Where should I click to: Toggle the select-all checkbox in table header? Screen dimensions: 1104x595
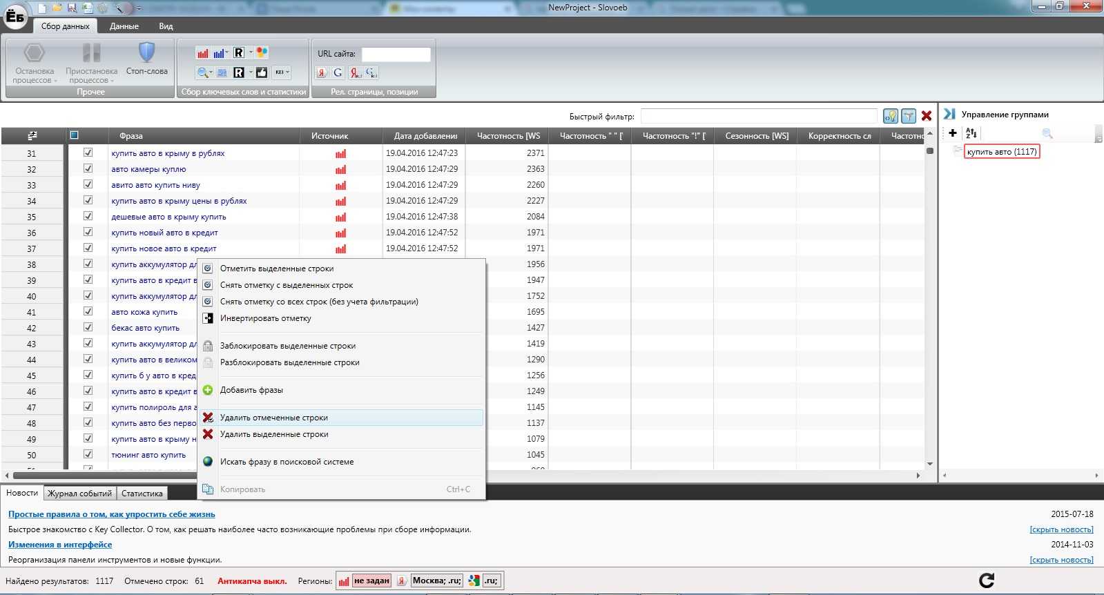75,135
